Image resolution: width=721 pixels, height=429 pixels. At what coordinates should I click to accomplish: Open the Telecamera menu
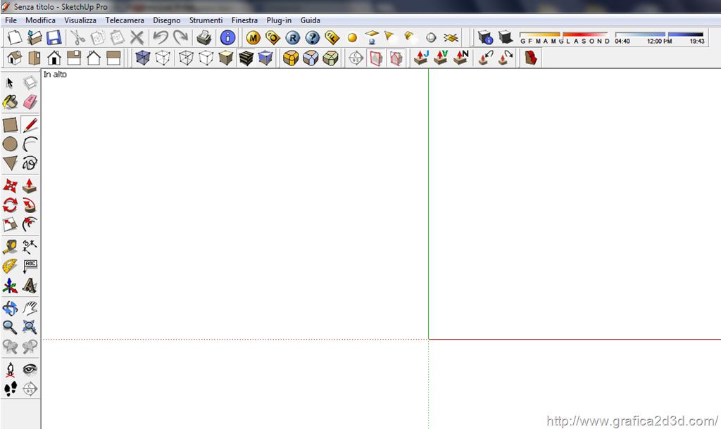[125, 20]
